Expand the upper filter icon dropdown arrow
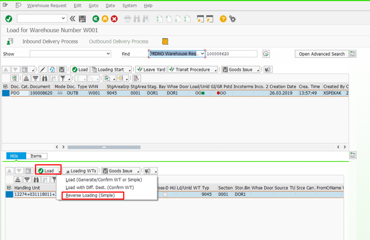This screenshot has width=370, height=240. pyautogui.click(x=69, y=79)
